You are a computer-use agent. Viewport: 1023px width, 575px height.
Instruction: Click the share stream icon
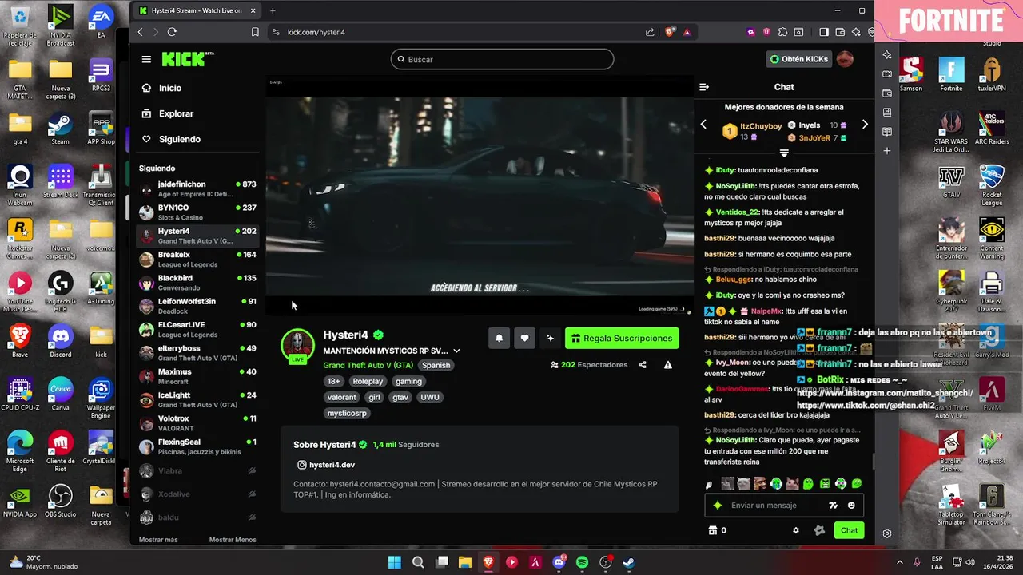pyautogui.click(x=643, y=365)
